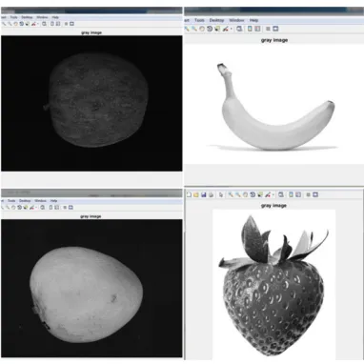Expand brush color dropdown in apple window
The image size is (364, 364).
coord(38,24)
